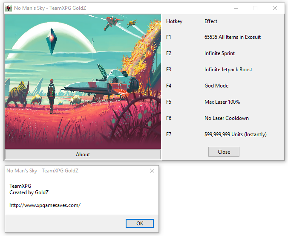Image resolution: width=288 pixels, height=236 pixels.
Task: Click the 'Created by GoldZ' text
Action: coord(29,192)
